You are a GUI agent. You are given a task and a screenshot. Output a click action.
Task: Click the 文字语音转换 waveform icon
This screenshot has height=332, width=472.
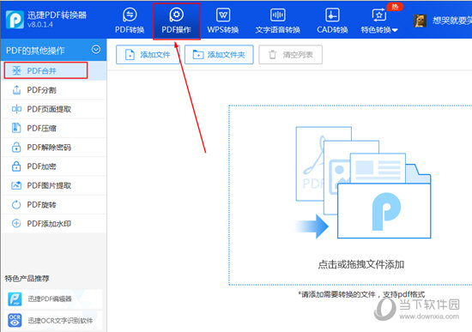point(277,15)
